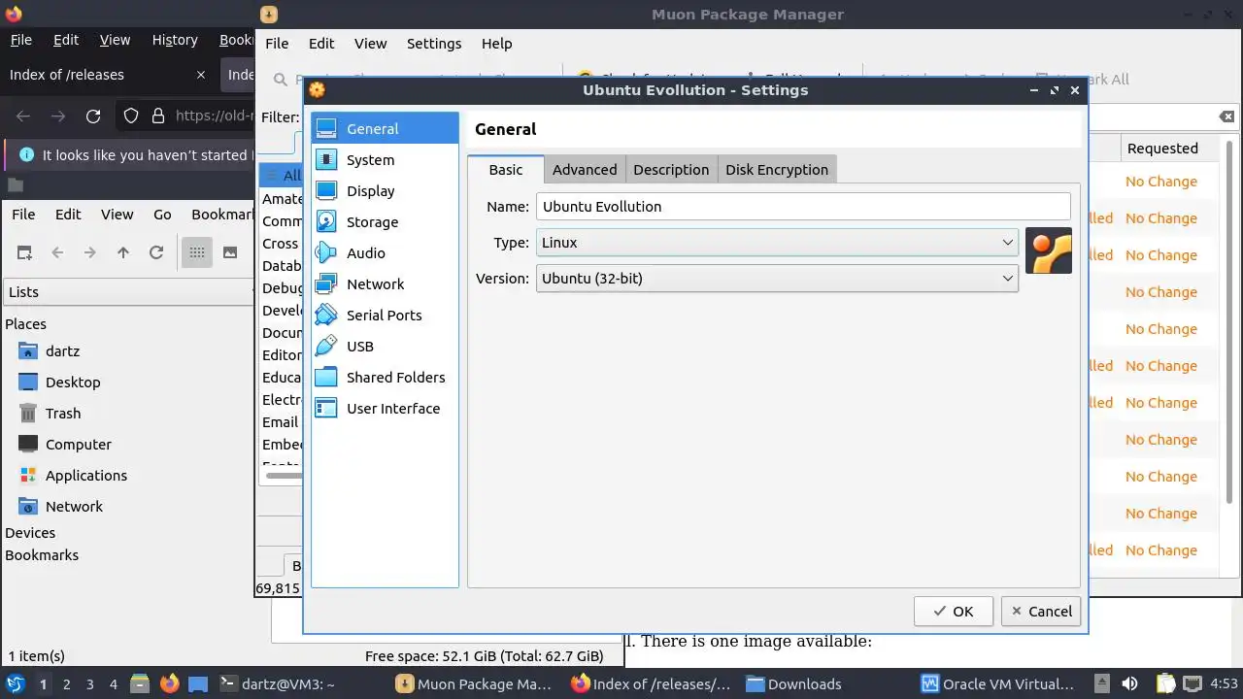Viewport: 1243px width, 699px height.
Task: Switch file manager to icon grid view
Action: pos(197,252)
